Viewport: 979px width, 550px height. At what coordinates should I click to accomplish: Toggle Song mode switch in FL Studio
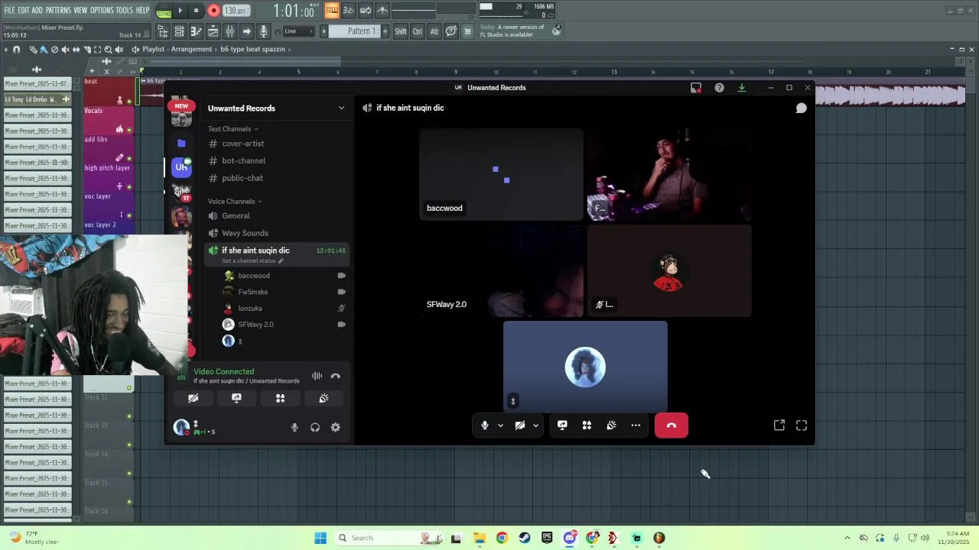click(x=164, y=11)
